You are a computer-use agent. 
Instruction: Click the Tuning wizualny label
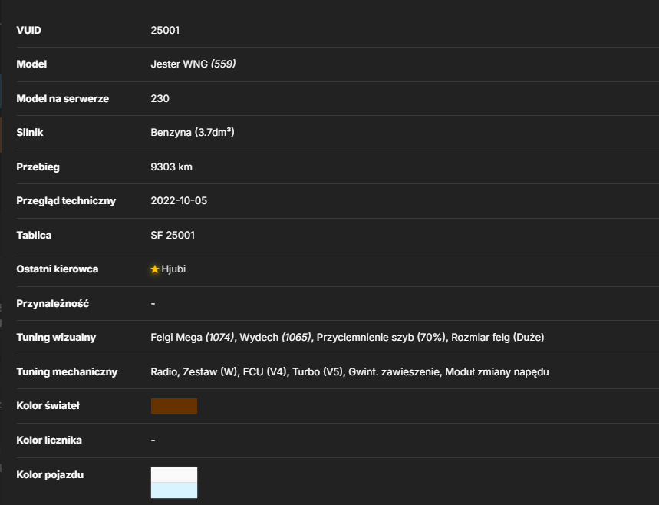click(56, 337)
